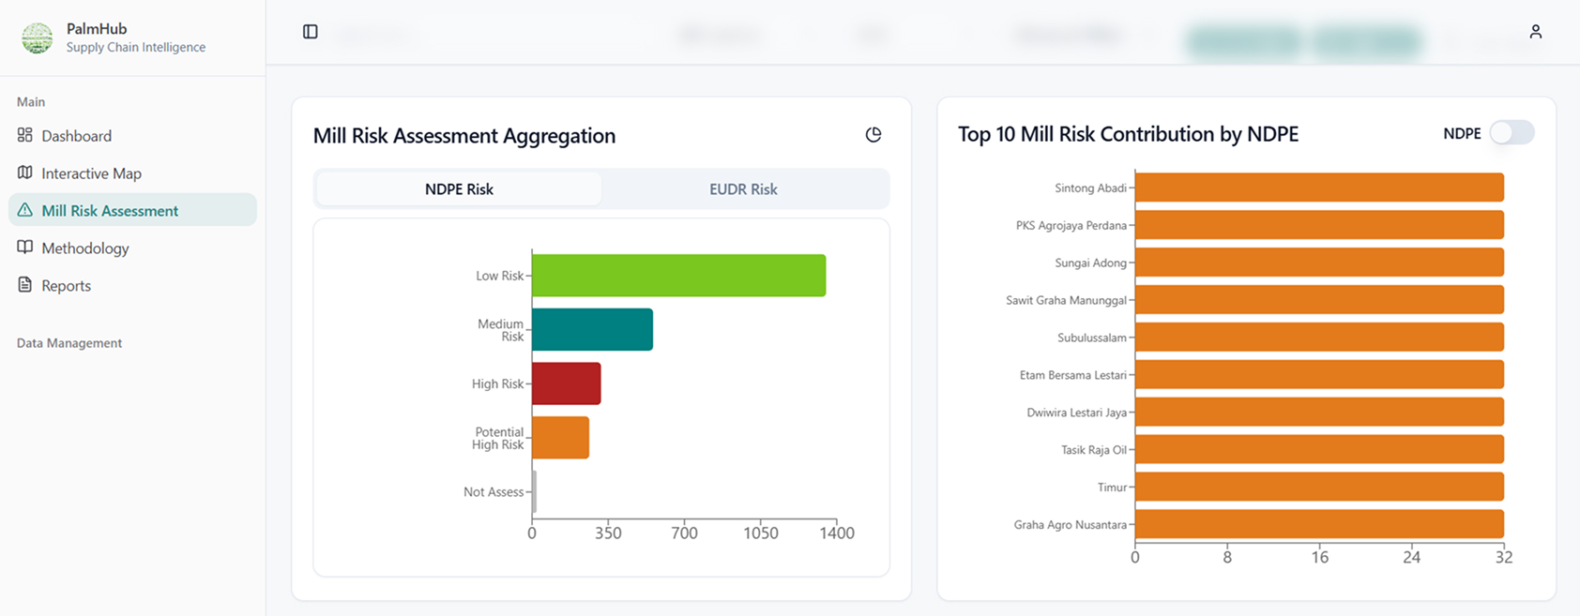Click the Reports document icon
1580x616 pixels.
[x=25, y=285]
